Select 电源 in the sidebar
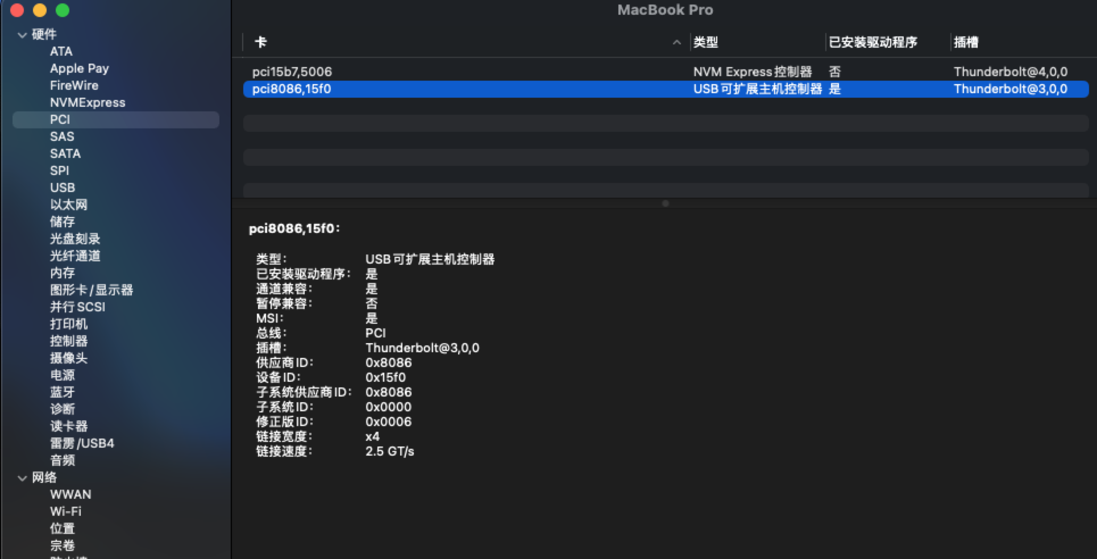Image resolution: width=1097 pixels, height=559 pixels. 62,375
